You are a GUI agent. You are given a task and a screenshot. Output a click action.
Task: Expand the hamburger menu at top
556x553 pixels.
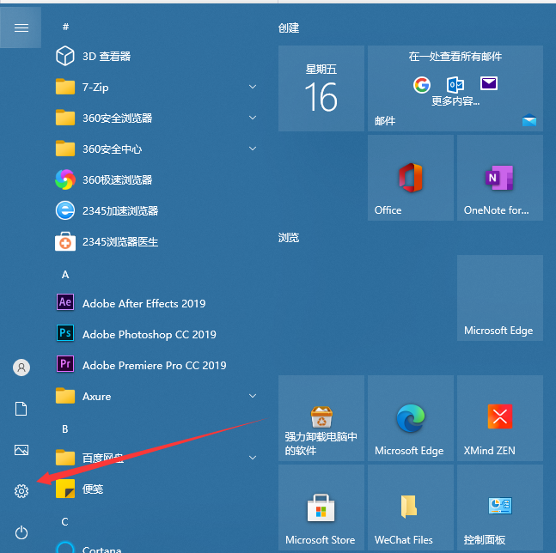pos(21,27)
